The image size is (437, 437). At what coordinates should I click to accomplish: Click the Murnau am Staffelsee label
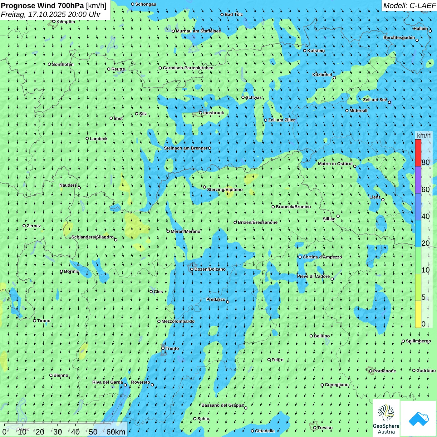click(x=198, y=31)
